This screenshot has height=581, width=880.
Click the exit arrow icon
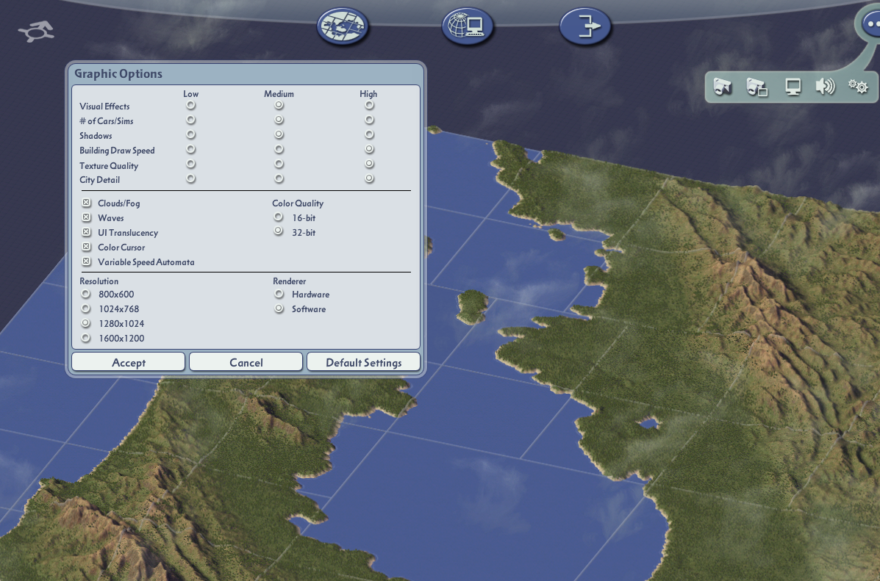click(585, 26)
